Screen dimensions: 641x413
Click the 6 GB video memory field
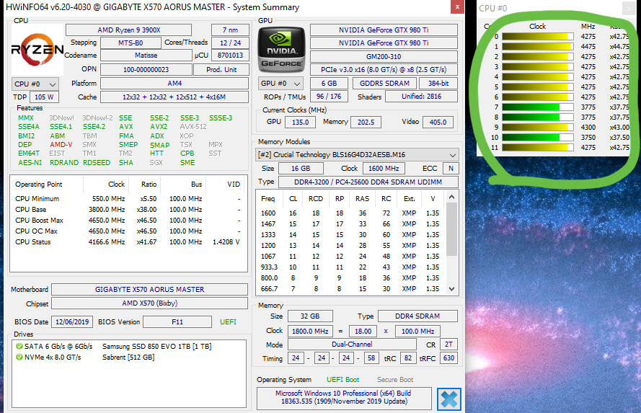click(329, 84)
